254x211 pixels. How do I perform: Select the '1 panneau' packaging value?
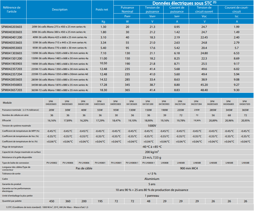152,196
